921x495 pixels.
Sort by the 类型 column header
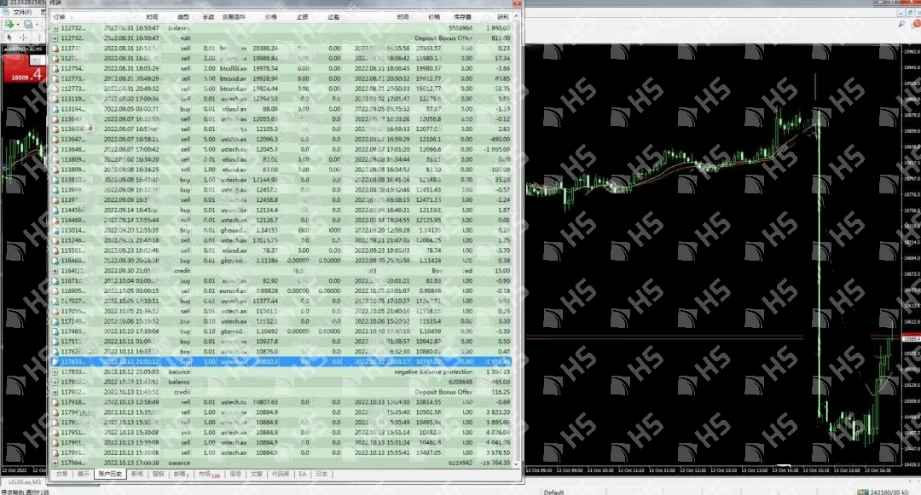(x=183, y=17)
